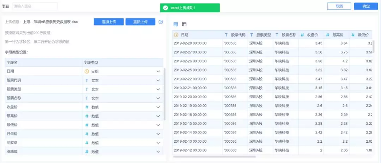The image size is (381, 163).
Task: Click the clock type icon in the 日期 field row
Action: [86, 71]
